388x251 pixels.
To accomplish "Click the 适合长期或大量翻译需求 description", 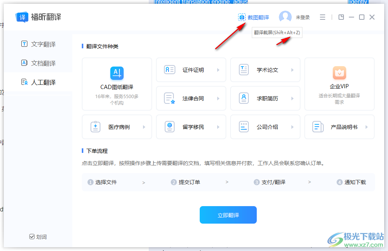I will 339,98.
